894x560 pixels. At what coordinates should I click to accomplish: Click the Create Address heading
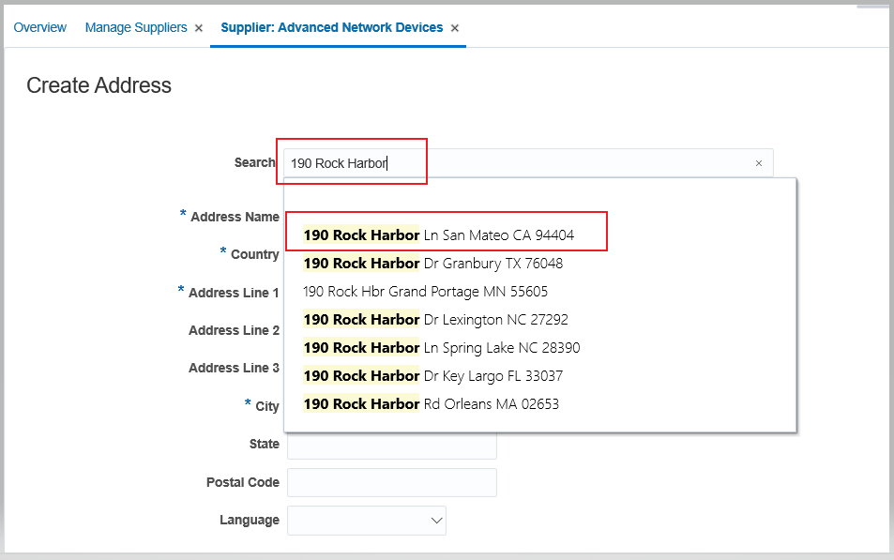click(x=98, y=85)
